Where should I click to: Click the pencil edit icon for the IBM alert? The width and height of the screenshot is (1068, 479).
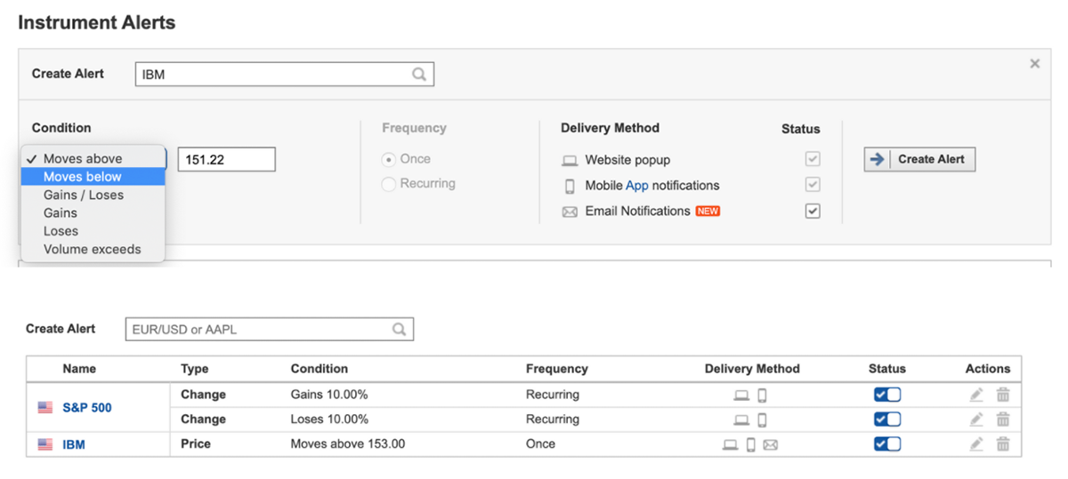point(976,444)
